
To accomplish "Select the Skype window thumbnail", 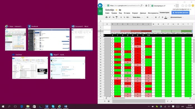I will [68, 68].
